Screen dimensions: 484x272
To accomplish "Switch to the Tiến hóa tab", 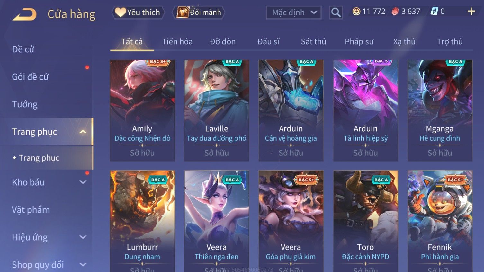I will [x=177, y=41].
